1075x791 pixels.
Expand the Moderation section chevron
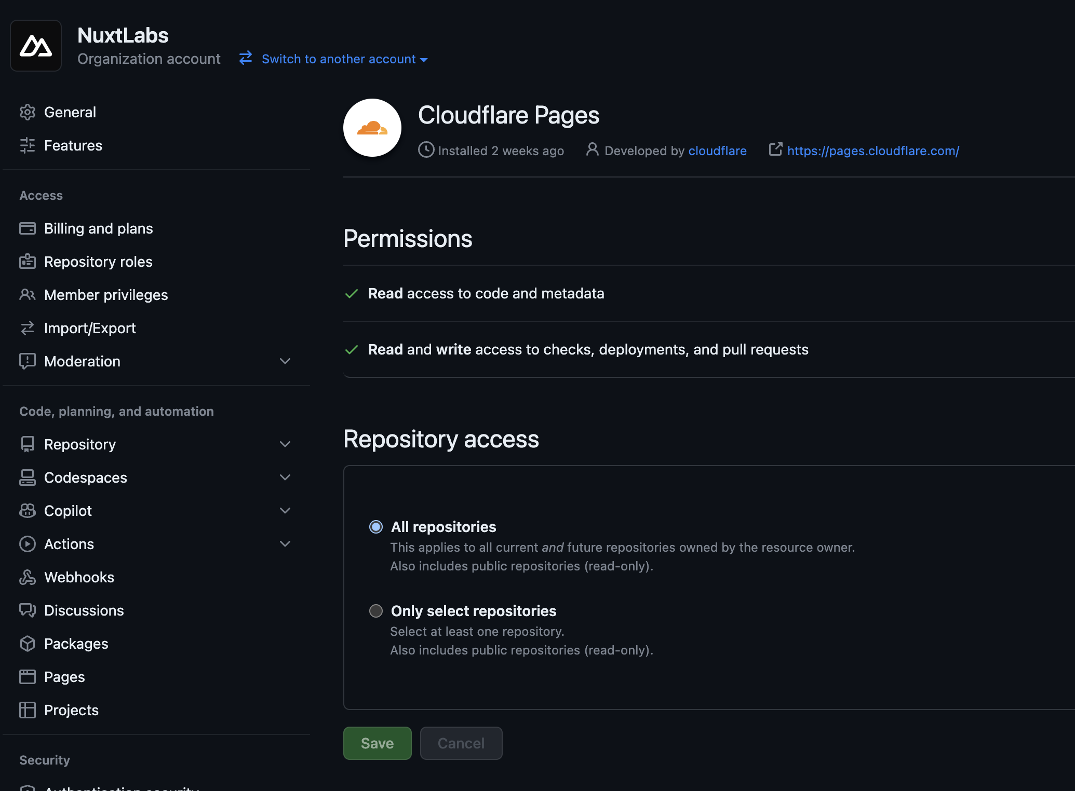click(285, 361)
